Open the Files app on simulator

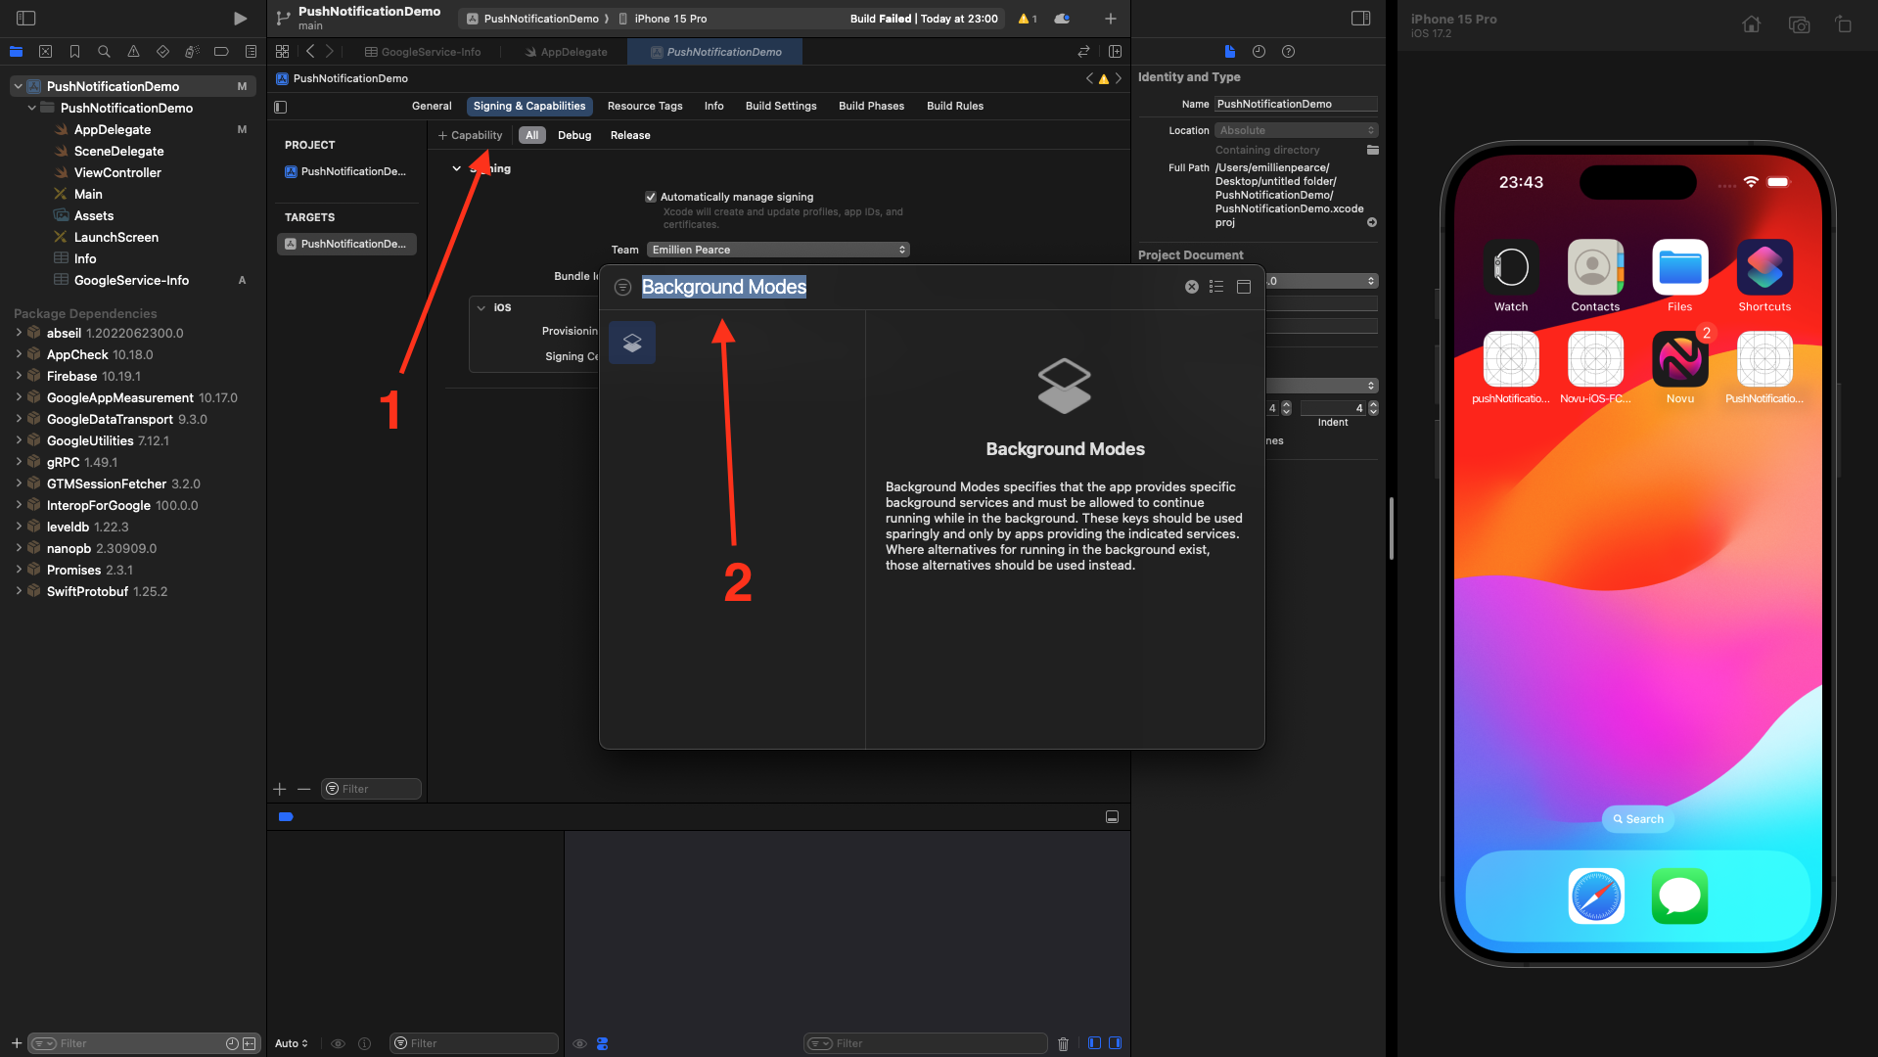(x=1680, y=267)
